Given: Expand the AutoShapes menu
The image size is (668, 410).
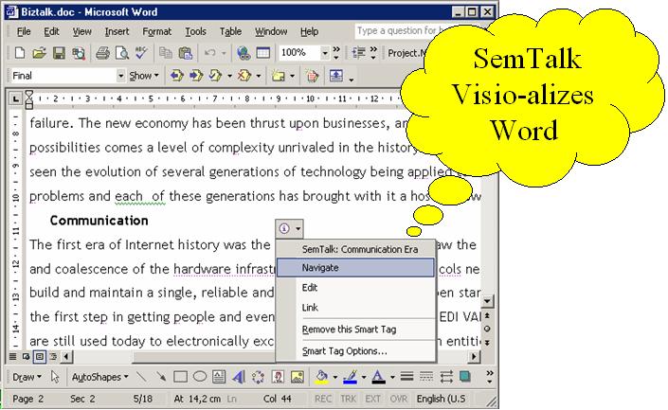Looking at the screenshot, I should coord(100,377).
